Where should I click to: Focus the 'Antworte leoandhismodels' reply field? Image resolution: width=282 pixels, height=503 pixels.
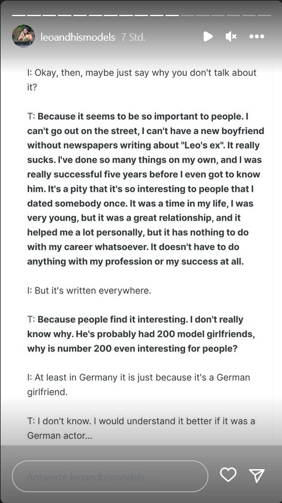(x=110, y=477)
